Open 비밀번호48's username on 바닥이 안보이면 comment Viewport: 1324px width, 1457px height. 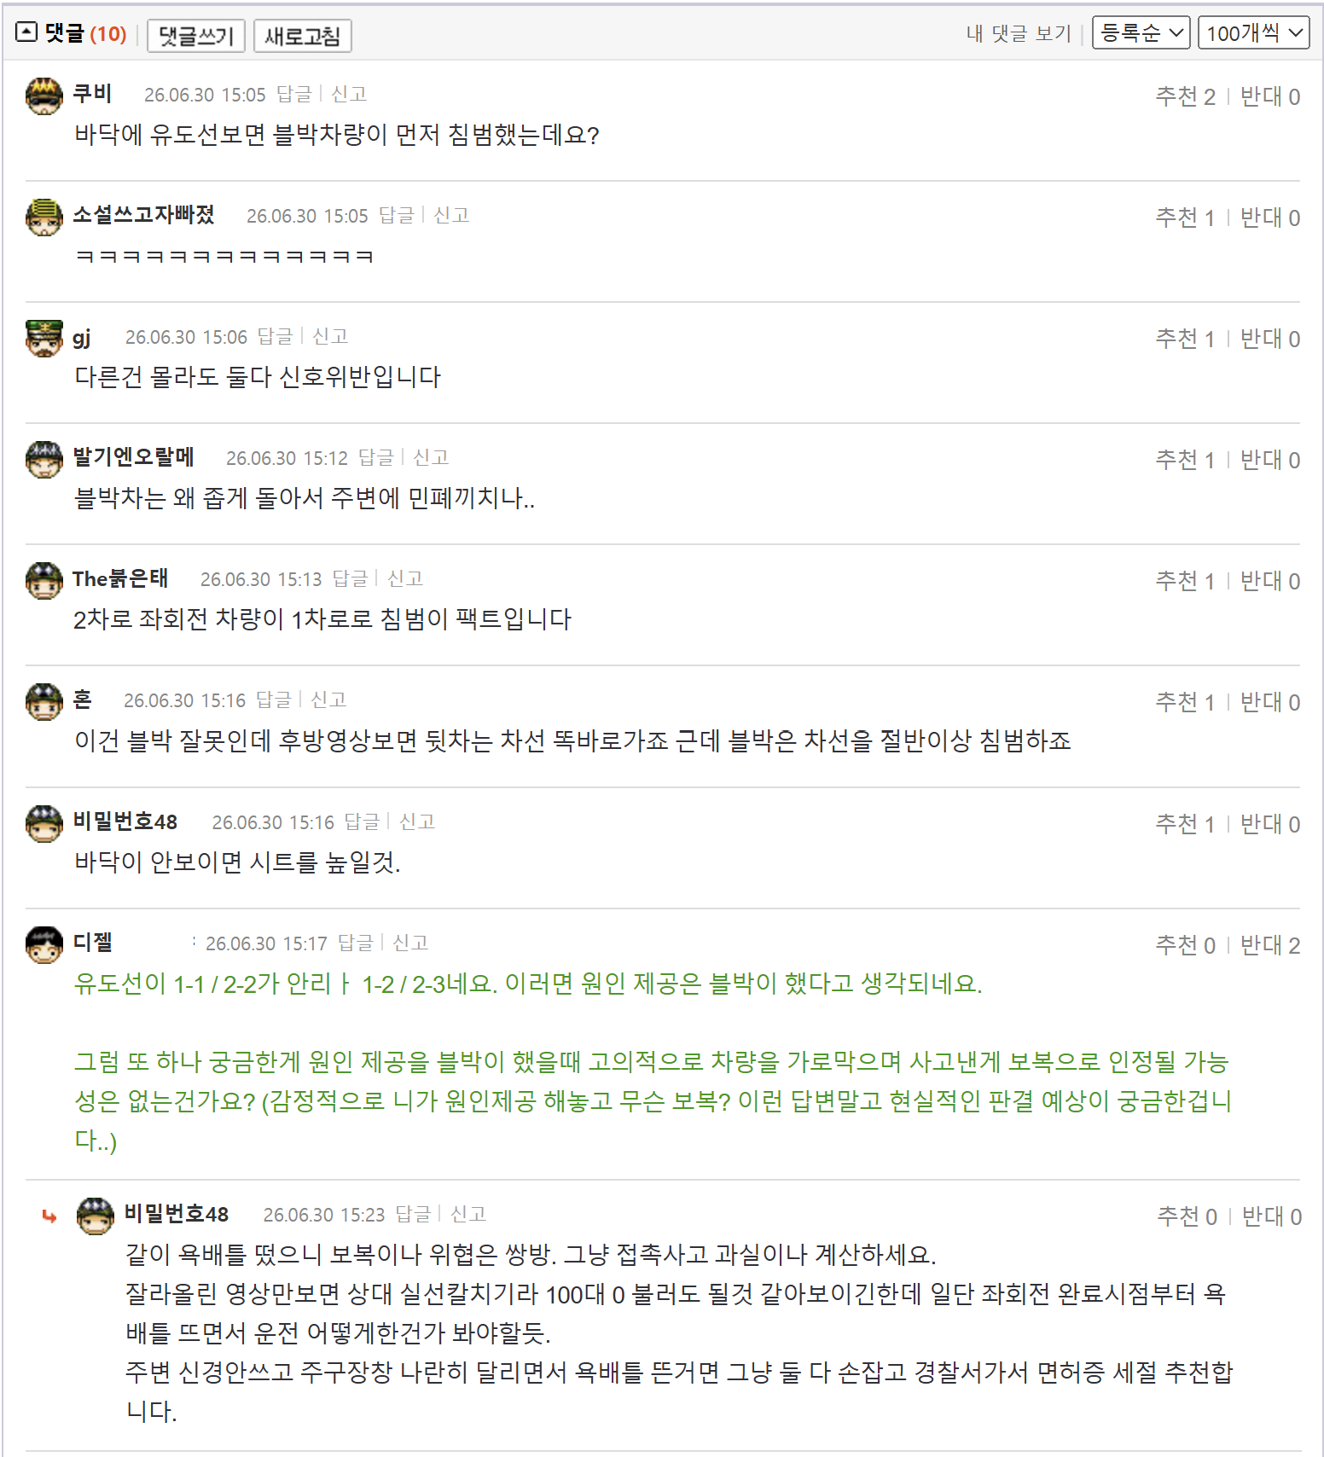point(125,821)
